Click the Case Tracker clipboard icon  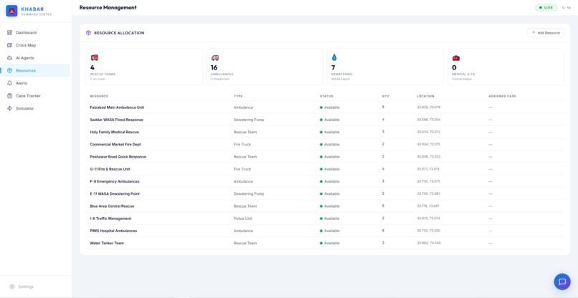click(x=10, y=96)
